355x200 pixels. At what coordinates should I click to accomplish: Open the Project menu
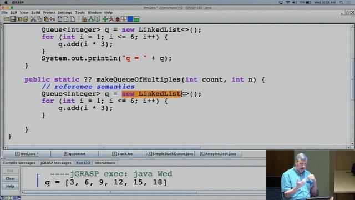click(x=49, y=12)
